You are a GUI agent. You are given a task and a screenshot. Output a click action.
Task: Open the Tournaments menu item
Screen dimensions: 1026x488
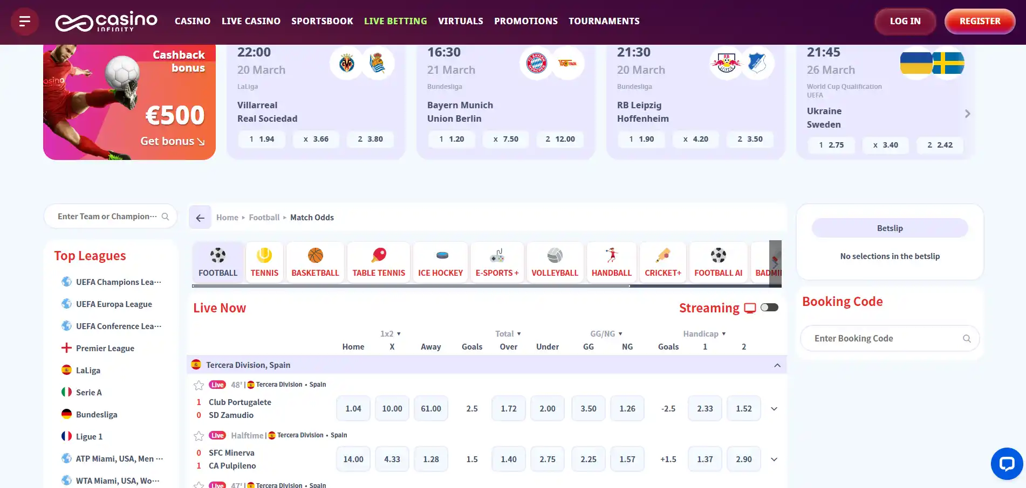click(604, 21)
